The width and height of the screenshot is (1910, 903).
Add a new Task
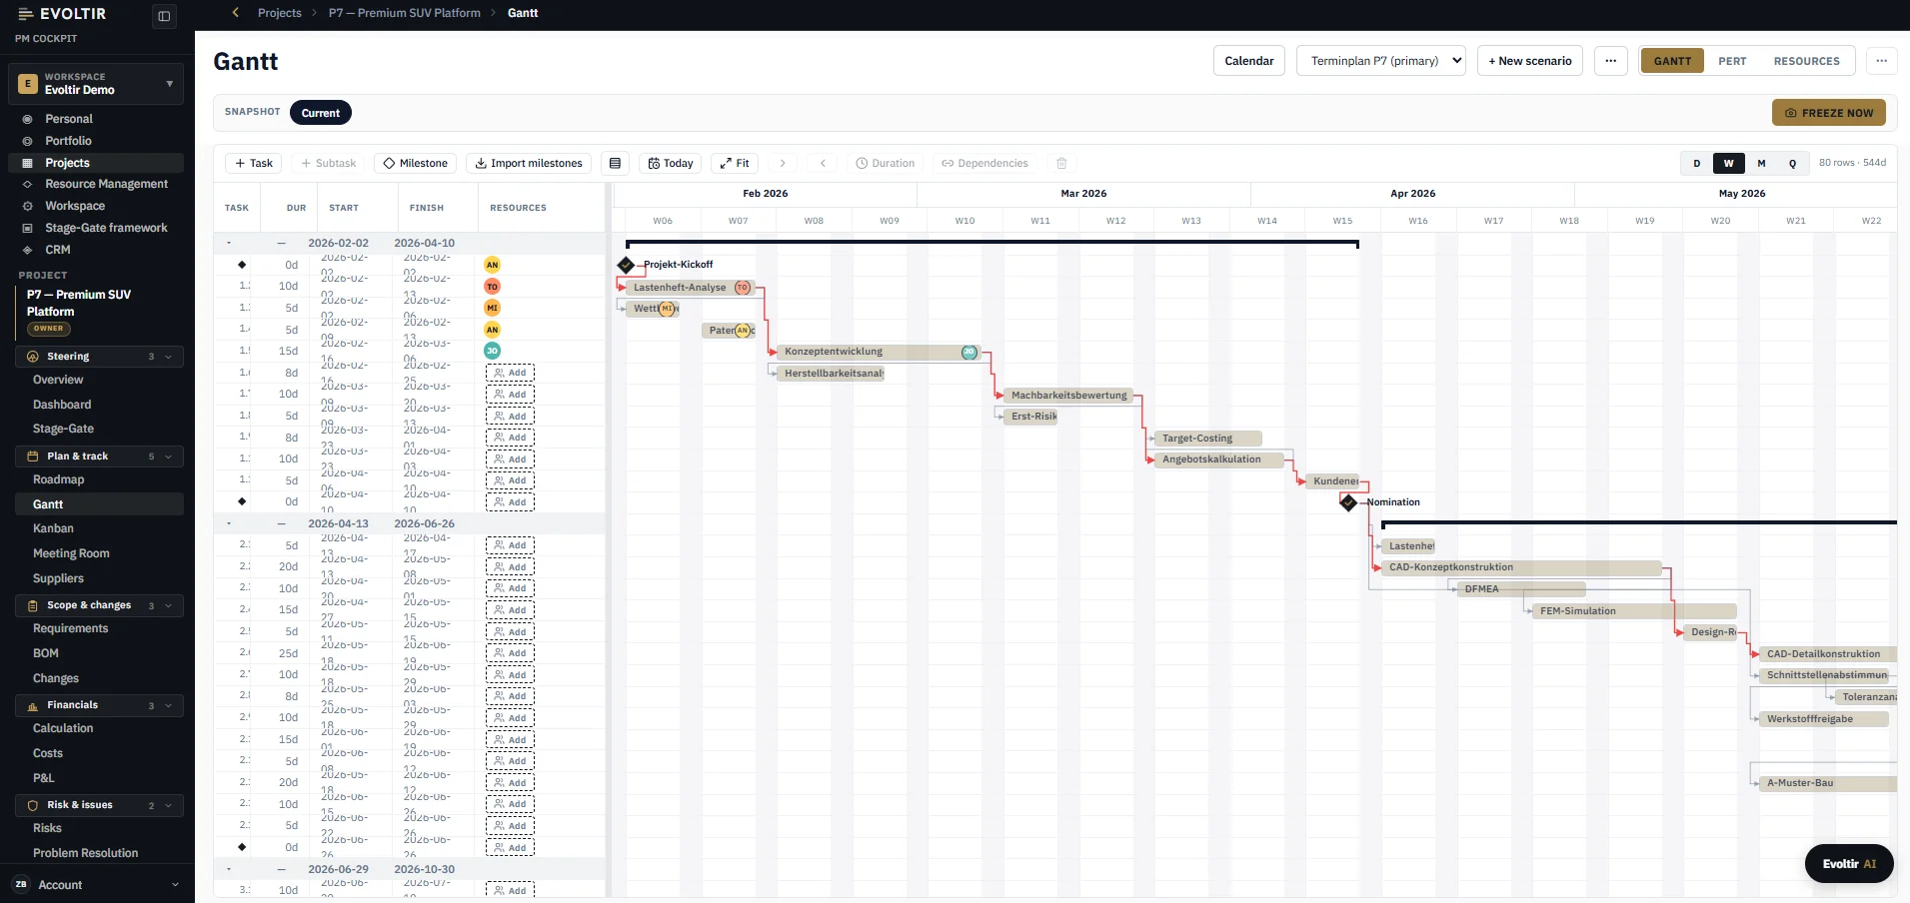click(254, 163)
